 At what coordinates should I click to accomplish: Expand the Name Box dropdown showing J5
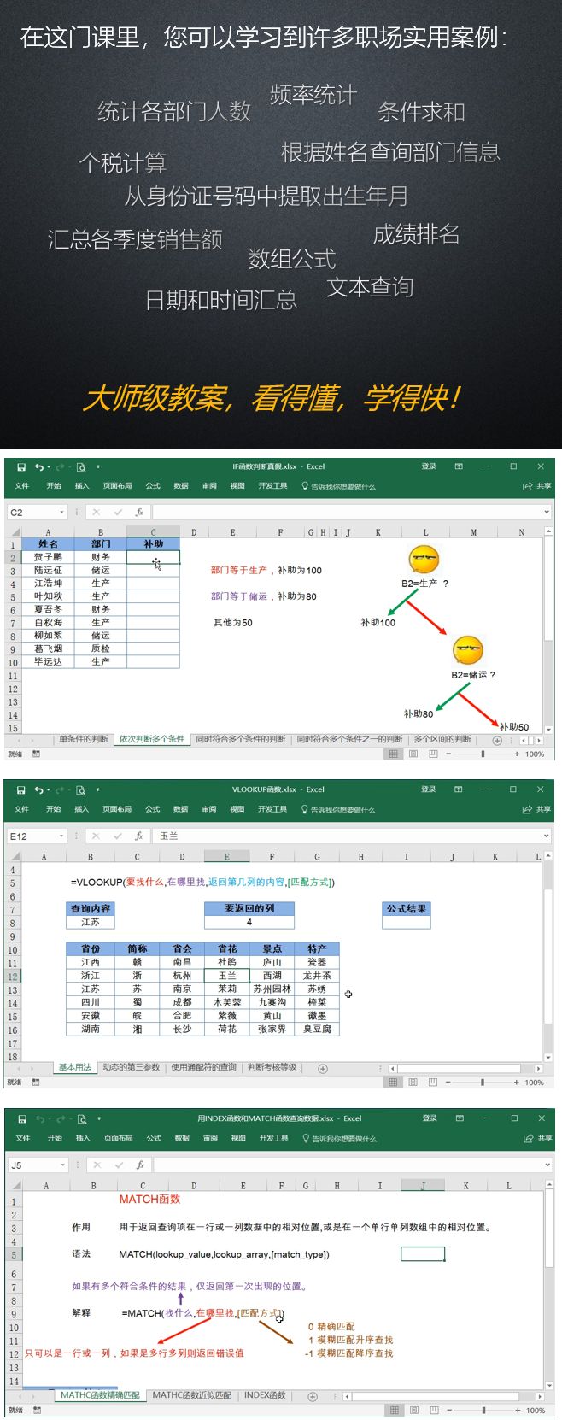[62, 1165]
